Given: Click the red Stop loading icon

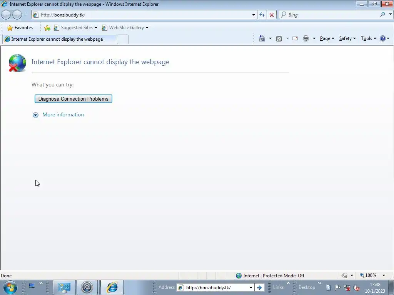Looking at the screenshot, I should pyautogui.click(x=271, y=15).
